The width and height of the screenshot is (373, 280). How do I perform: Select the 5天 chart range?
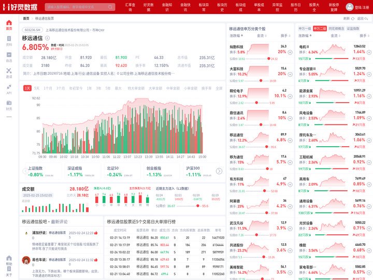pyautogui.click(x=37, y=88)
